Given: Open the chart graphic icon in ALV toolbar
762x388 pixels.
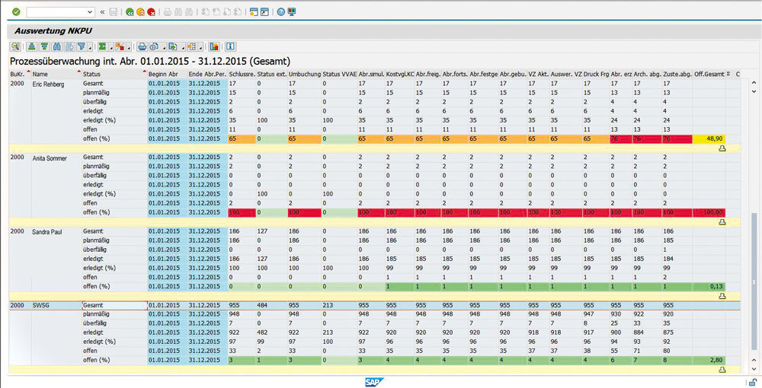Looking at the screenshot, I should tap(214, 46).
